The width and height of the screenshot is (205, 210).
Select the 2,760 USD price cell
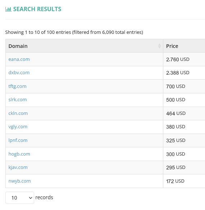184,59
